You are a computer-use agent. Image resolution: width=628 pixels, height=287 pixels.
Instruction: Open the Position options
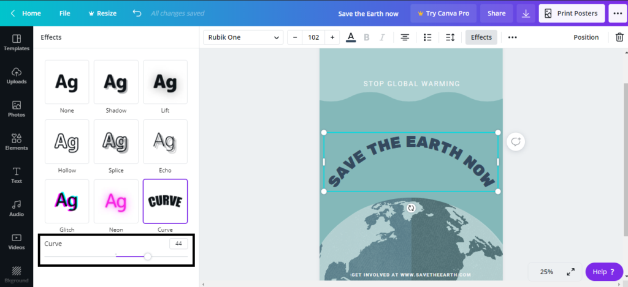(586, 37)
